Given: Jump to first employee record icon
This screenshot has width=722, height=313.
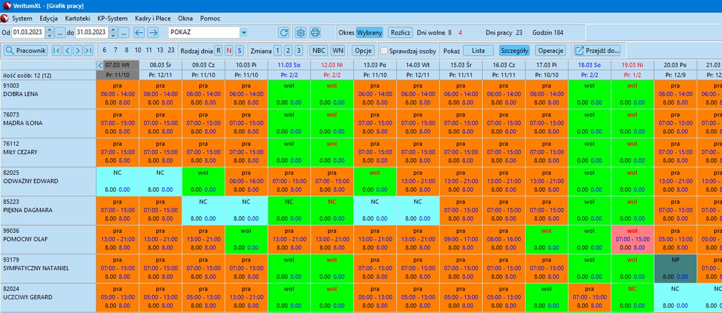Looking at the screenshot, I should pyautogui.click(x=56, y=51).
